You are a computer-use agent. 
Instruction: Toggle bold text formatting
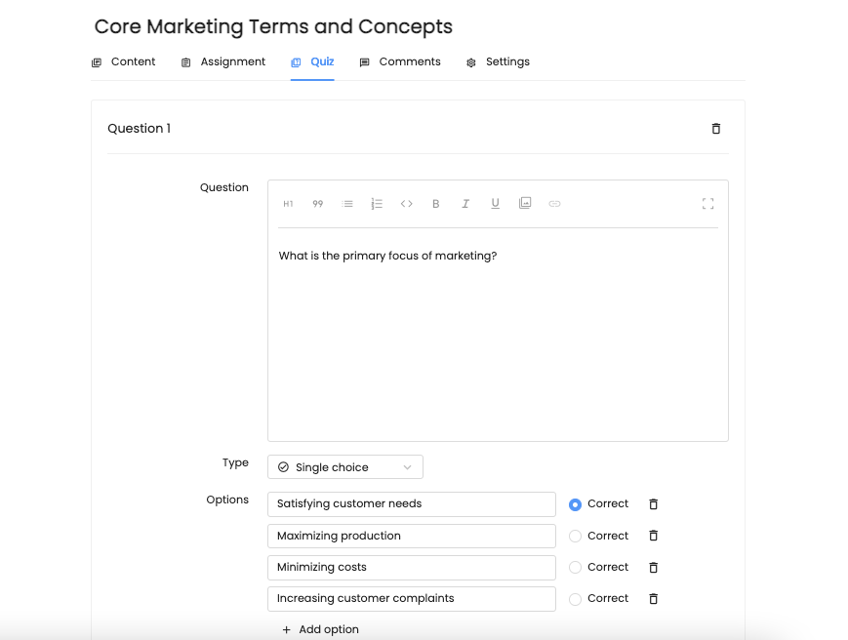point(436,204)
